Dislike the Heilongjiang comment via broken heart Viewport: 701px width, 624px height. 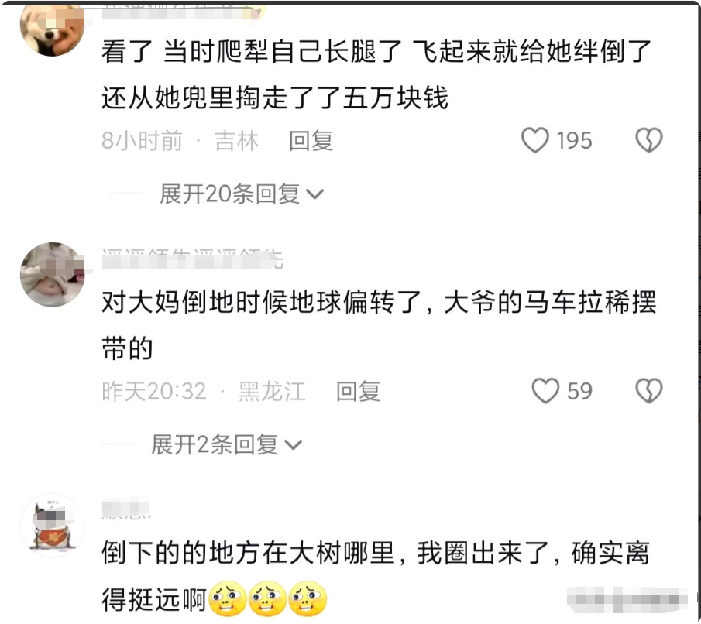tap(648, 391)
